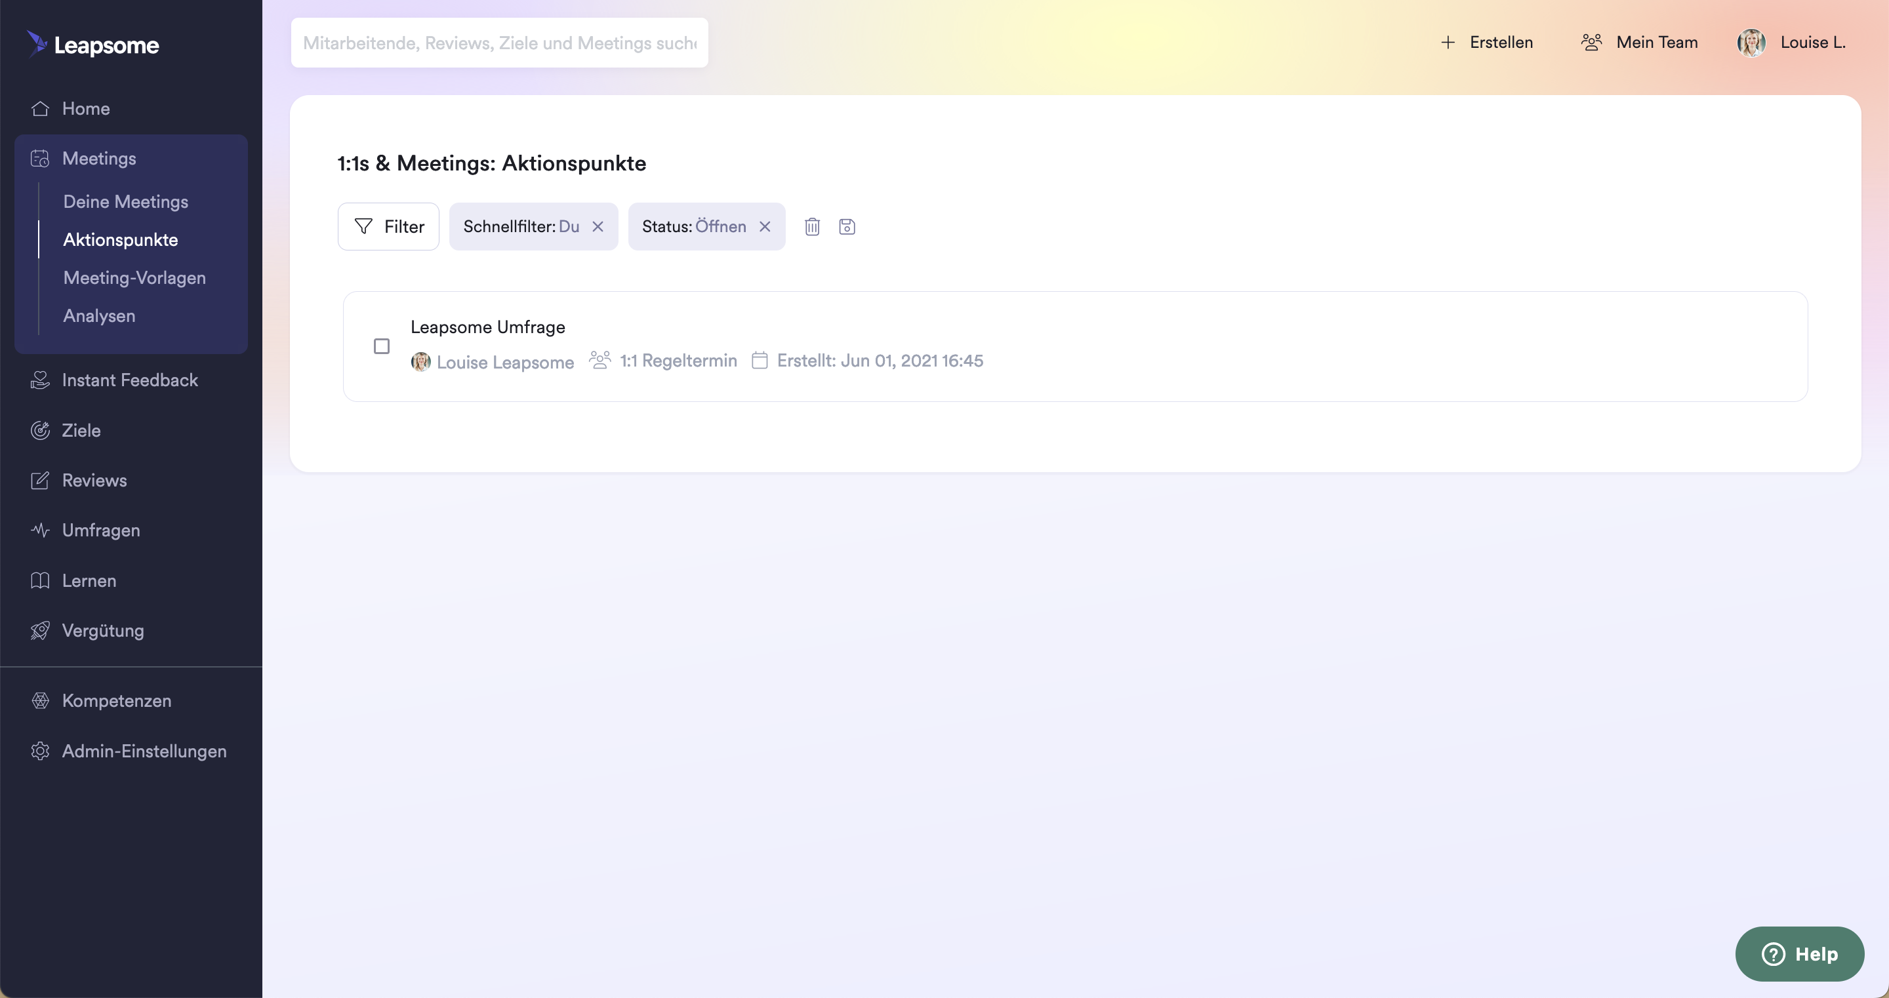1889x998 pixels.
Task: Click the Umfragen pulse icon
Action: pos(40,530)
